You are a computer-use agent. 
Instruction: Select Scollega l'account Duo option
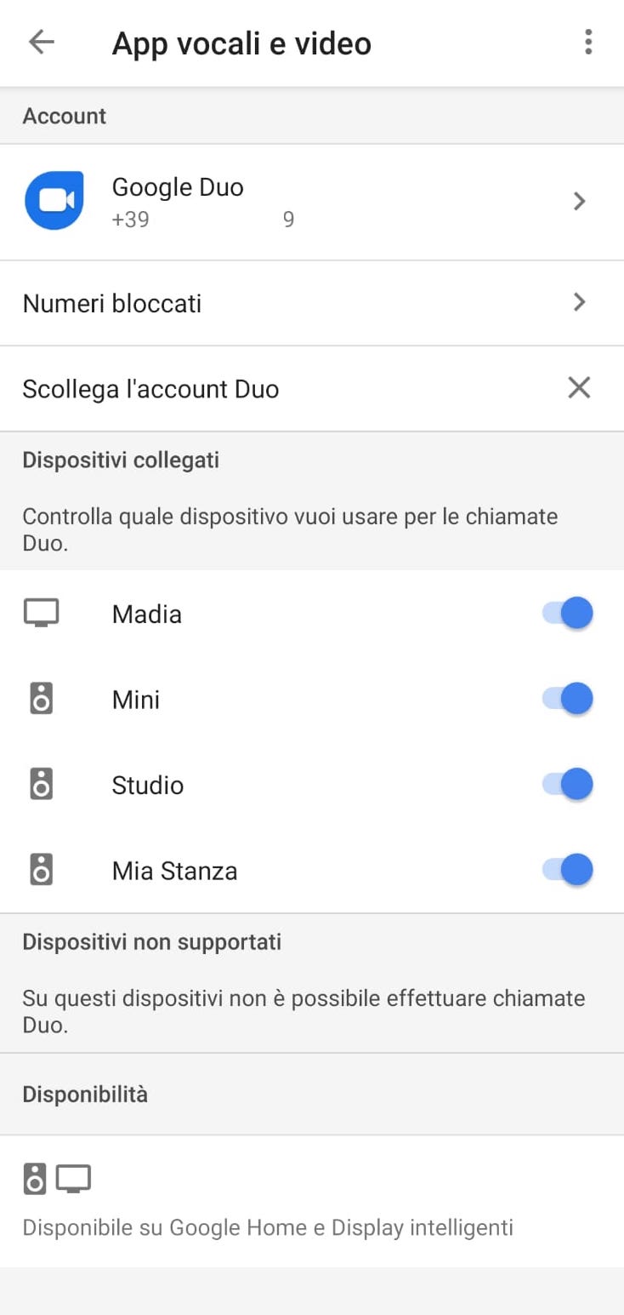point(150,389)
